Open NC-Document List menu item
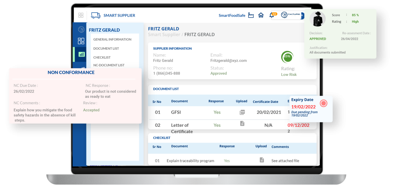This screenshot has width=395, height=188. (x=109, y=65)
